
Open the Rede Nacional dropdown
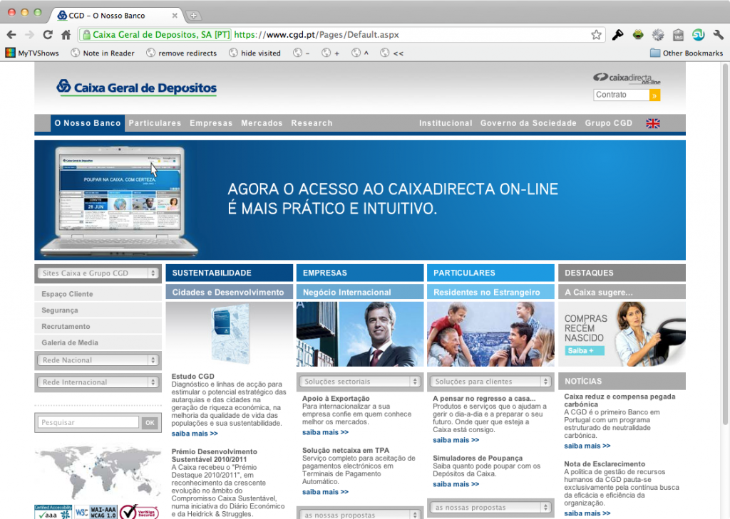pos(98,360)
